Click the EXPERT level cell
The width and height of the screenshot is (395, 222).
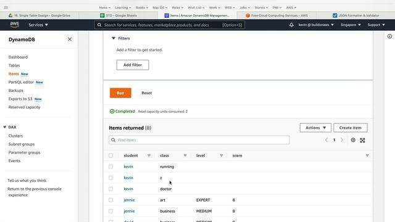[x=203, y=200]
